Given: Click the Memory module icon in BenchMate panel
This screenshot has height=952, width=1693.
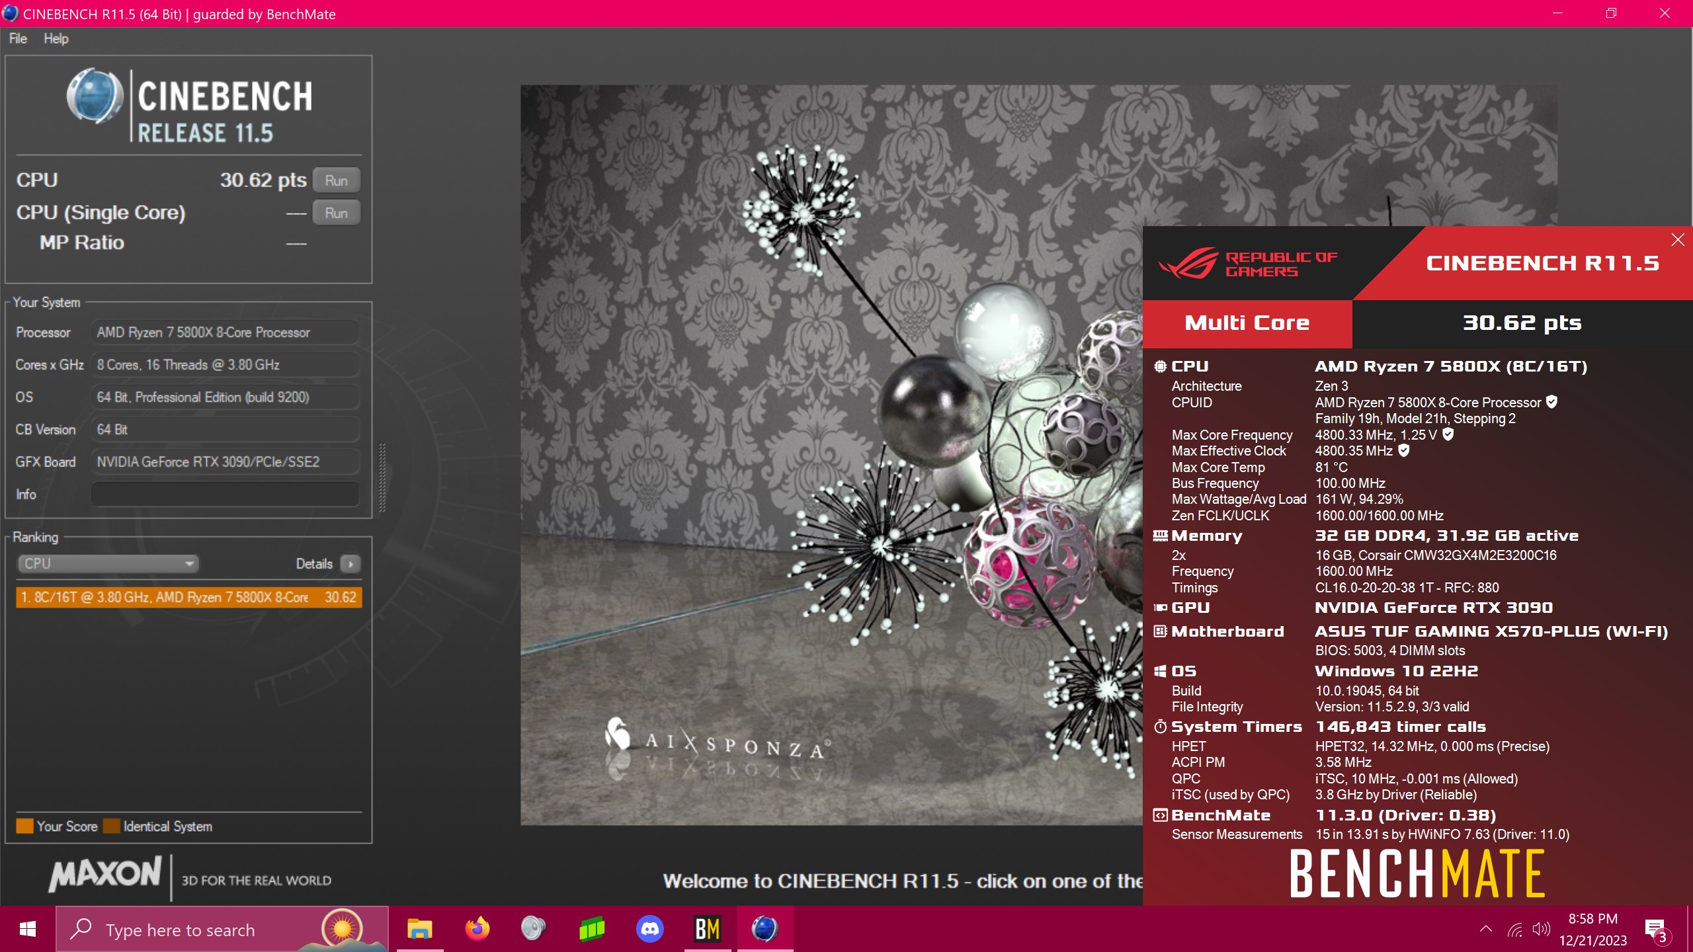Looking at the screenshot, I should coord(1160,535).
